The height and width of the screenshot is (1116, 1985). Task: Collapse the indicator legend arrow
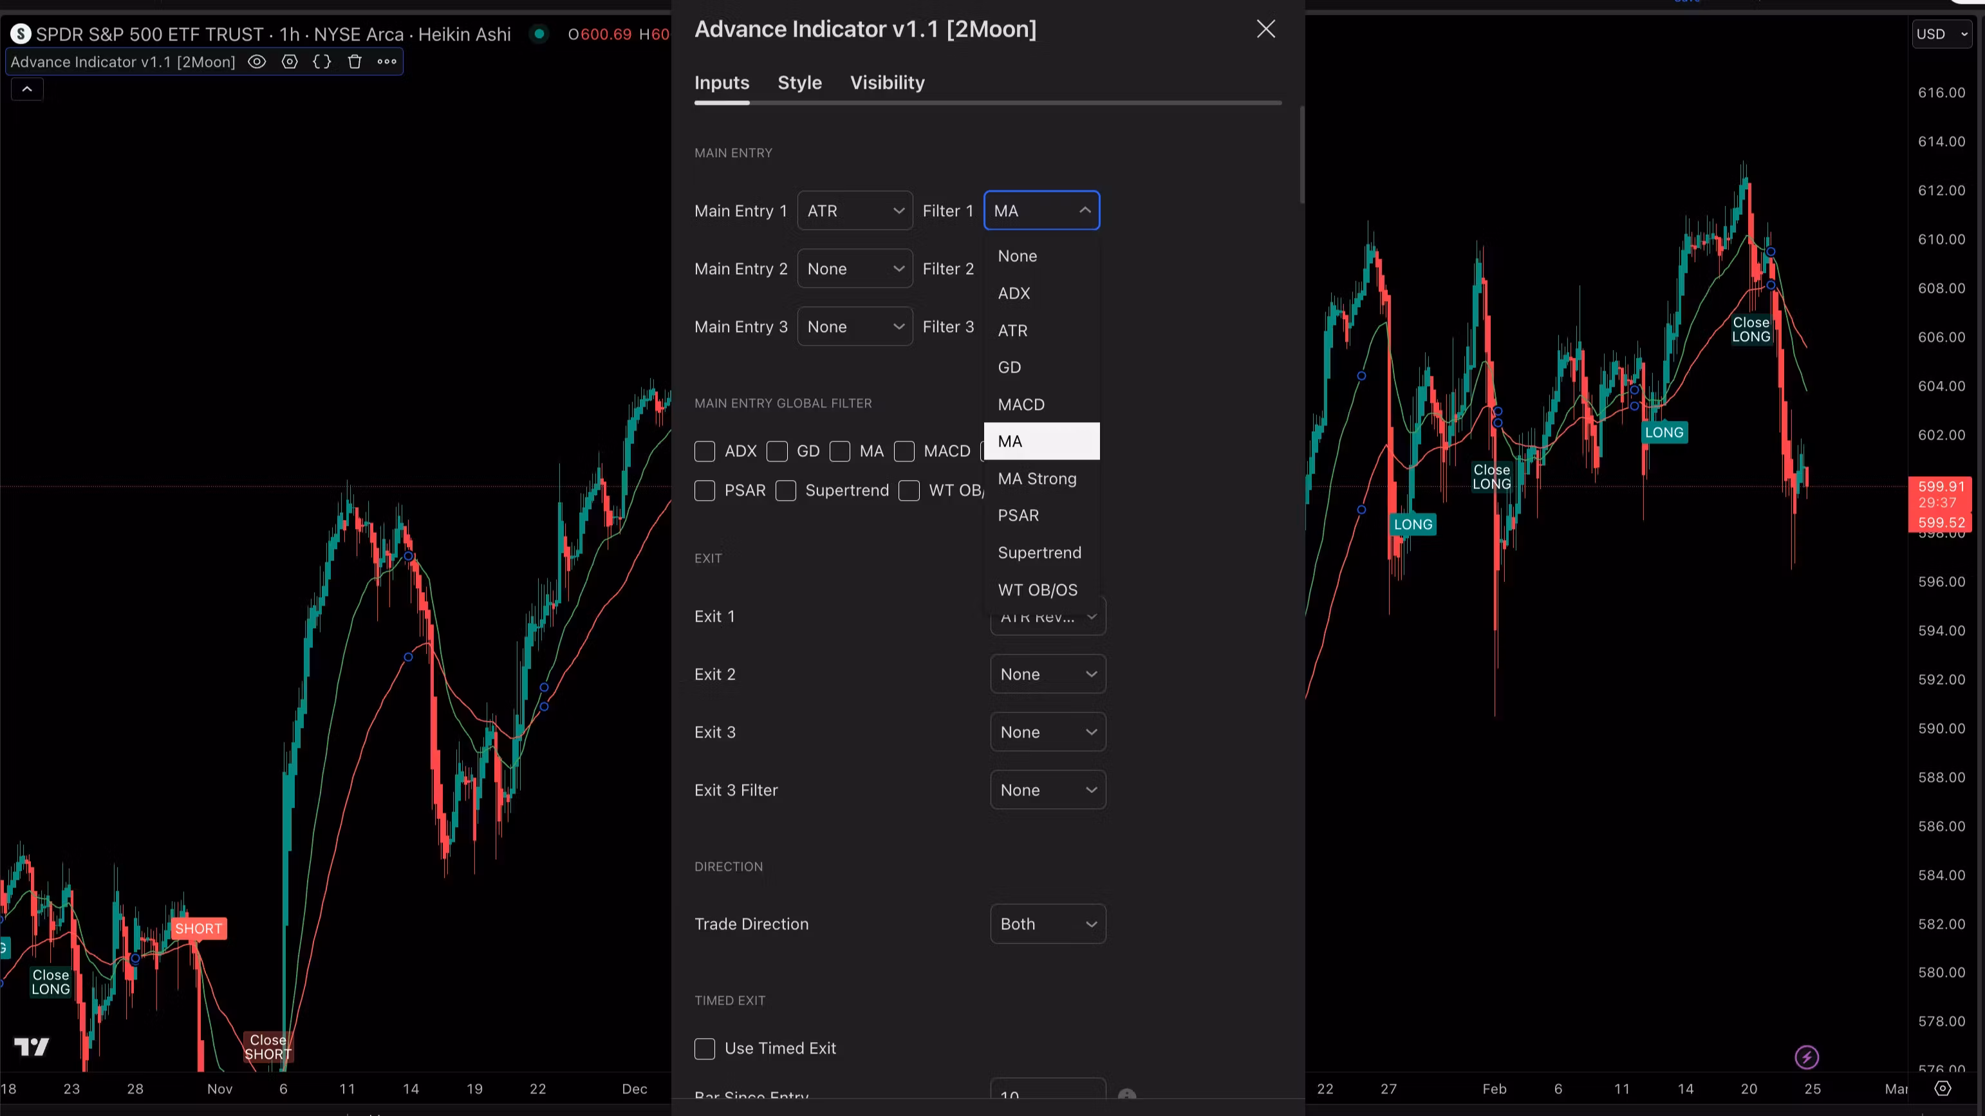[x=27, y=89]
